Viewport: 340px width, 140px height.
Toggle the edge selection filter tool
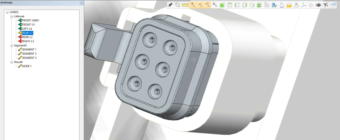click(x=201, y=5)
